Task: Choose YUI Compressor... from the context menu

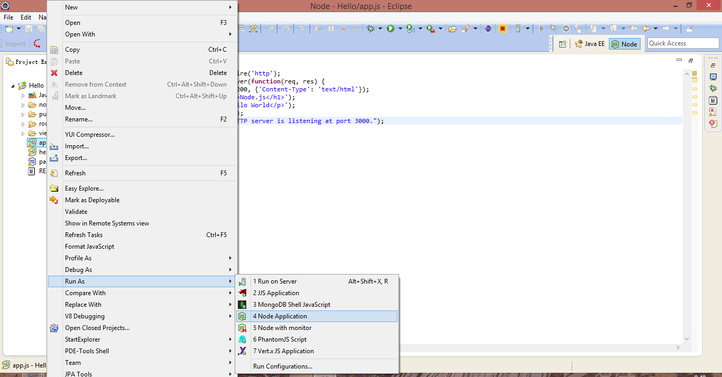Action: pos(143,135)
